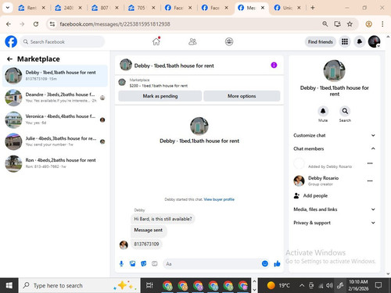Click the Debby Rosario member name
The height and width of the screenshot is (293, 391).
pos(323,178)
